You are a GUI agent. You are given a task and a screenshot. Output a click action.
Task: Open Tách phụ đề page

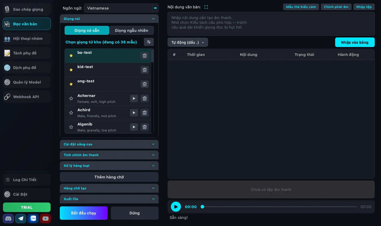(27, 53)
